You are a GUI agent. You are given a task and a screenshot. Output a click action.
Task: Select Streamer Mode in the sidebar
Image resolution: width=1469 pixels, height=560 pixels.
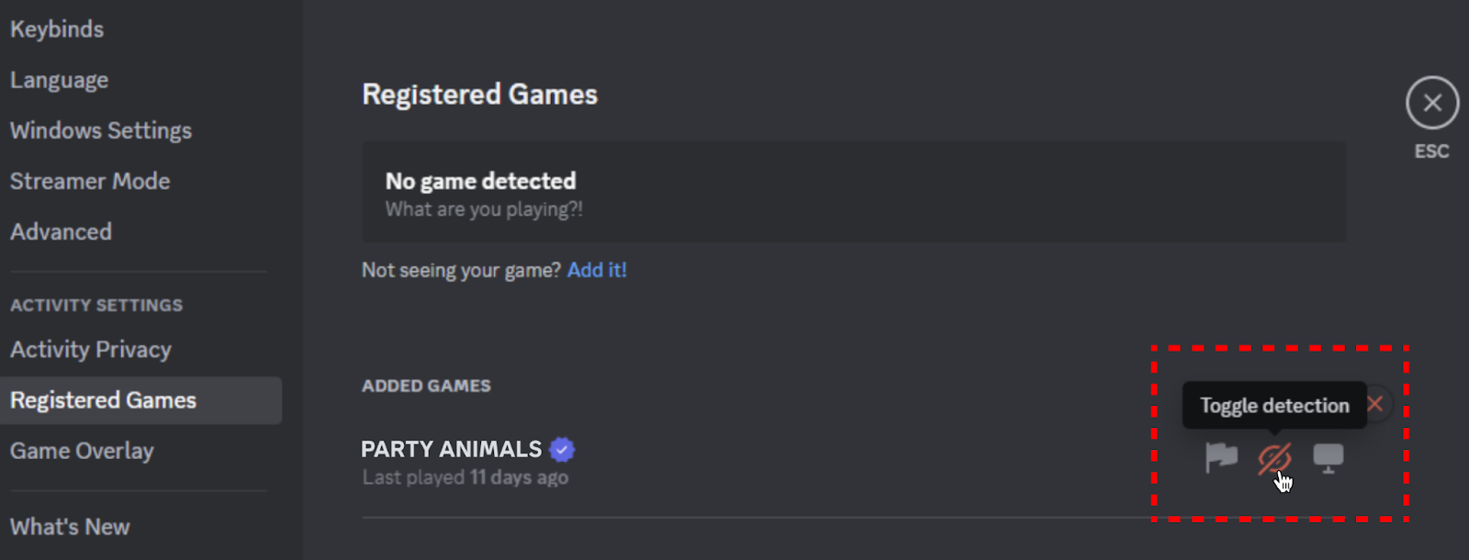pos(90,181)
